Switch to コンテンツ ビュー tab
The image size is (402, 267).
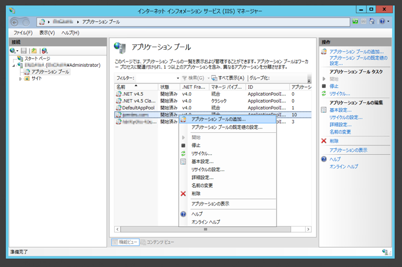pos(157,242)
